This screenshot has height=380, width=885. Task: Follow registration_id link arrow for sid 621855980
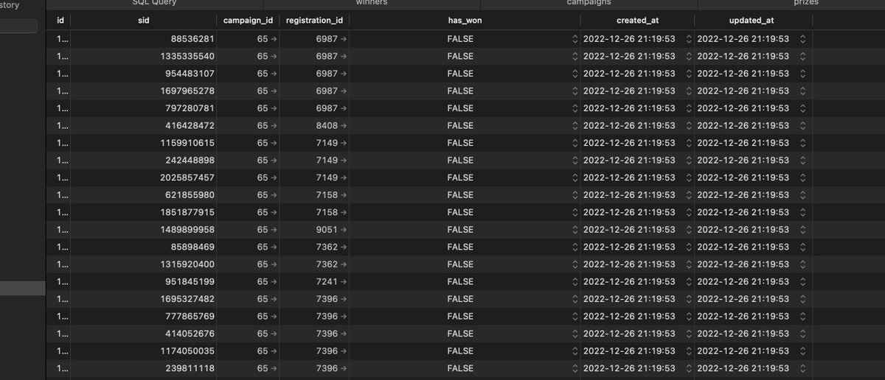pos(344,195)
